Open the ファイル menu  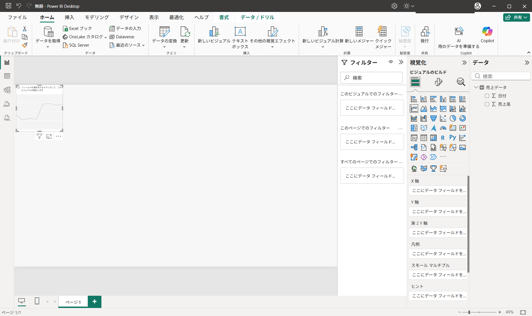17,17
